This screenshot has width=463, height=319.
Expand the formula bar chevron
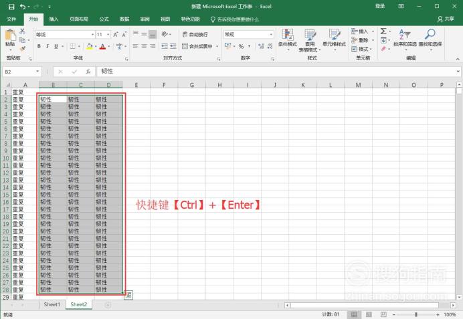click(x=458, y=72)
